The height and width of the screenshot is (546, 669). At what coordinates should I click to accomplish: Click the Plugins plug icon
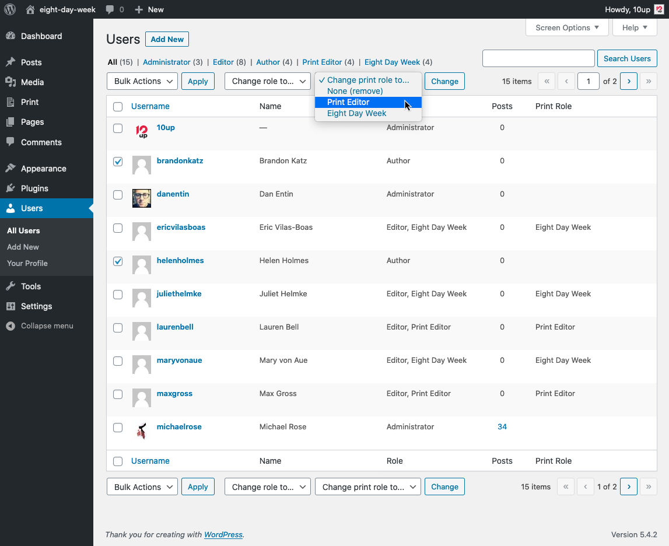(x=10, y=188)
